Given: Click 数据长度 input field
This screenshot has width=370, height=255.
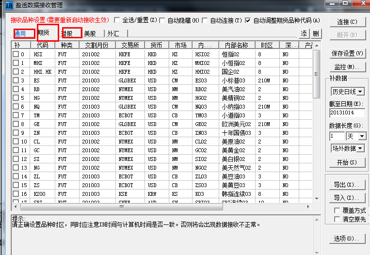Looking at the screenshot, I should click(337, 136).
